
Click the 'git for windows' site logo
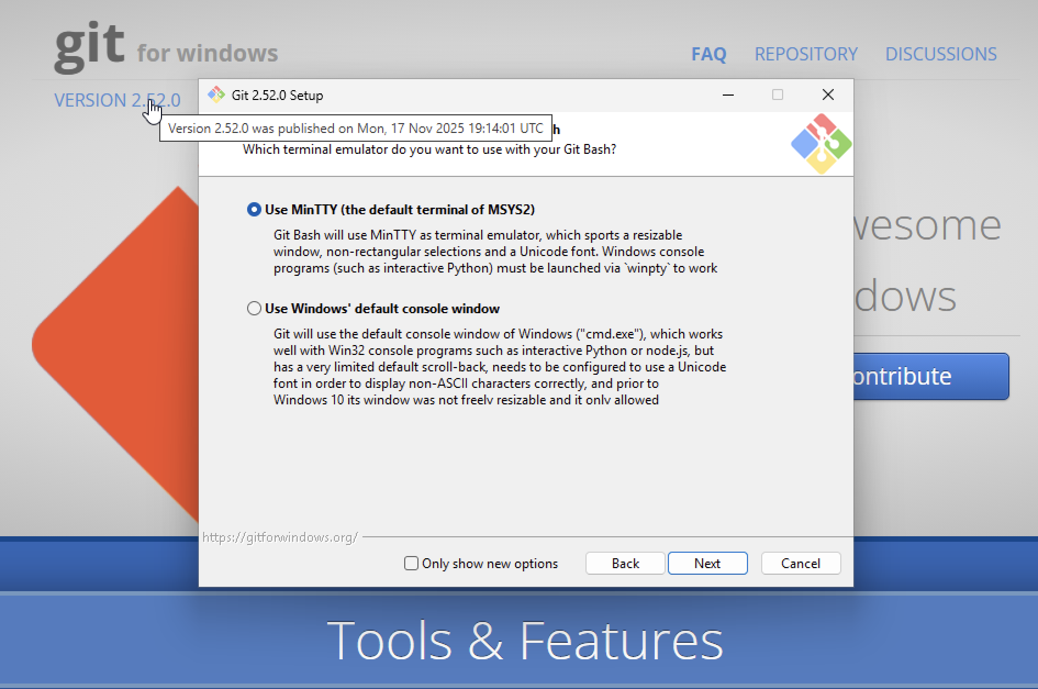166,47
